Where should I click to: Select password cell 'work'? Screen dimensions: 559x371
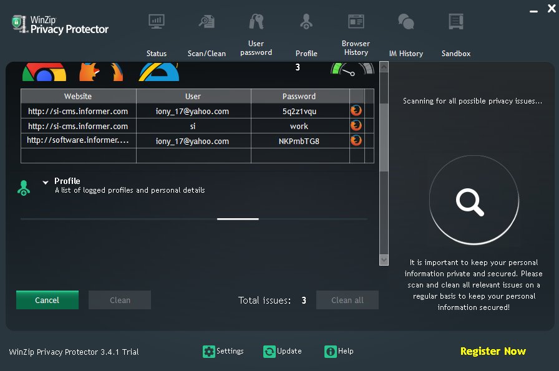click(299, 126)
